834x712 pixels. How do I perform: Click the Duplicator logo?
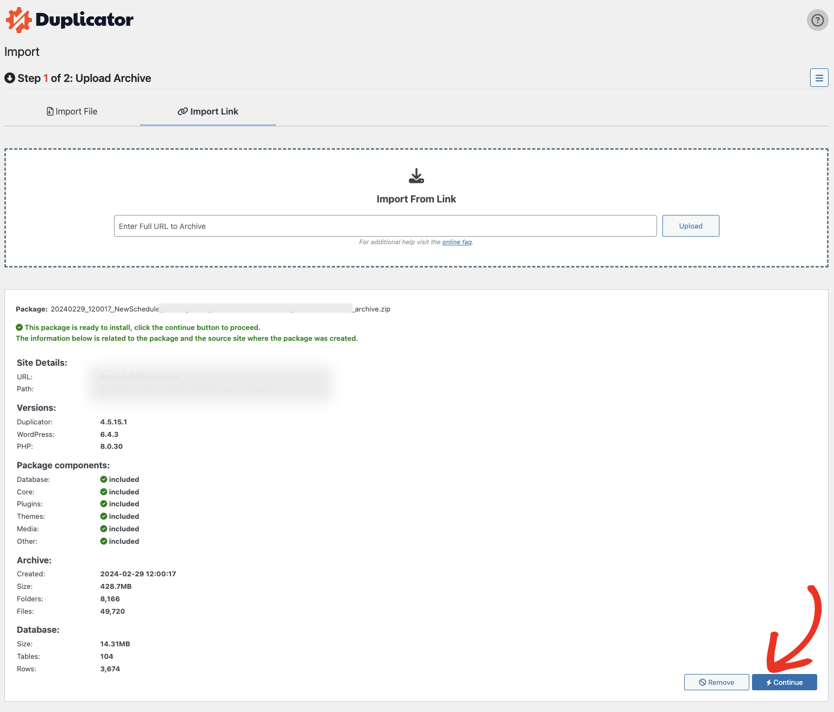(69, 20)
